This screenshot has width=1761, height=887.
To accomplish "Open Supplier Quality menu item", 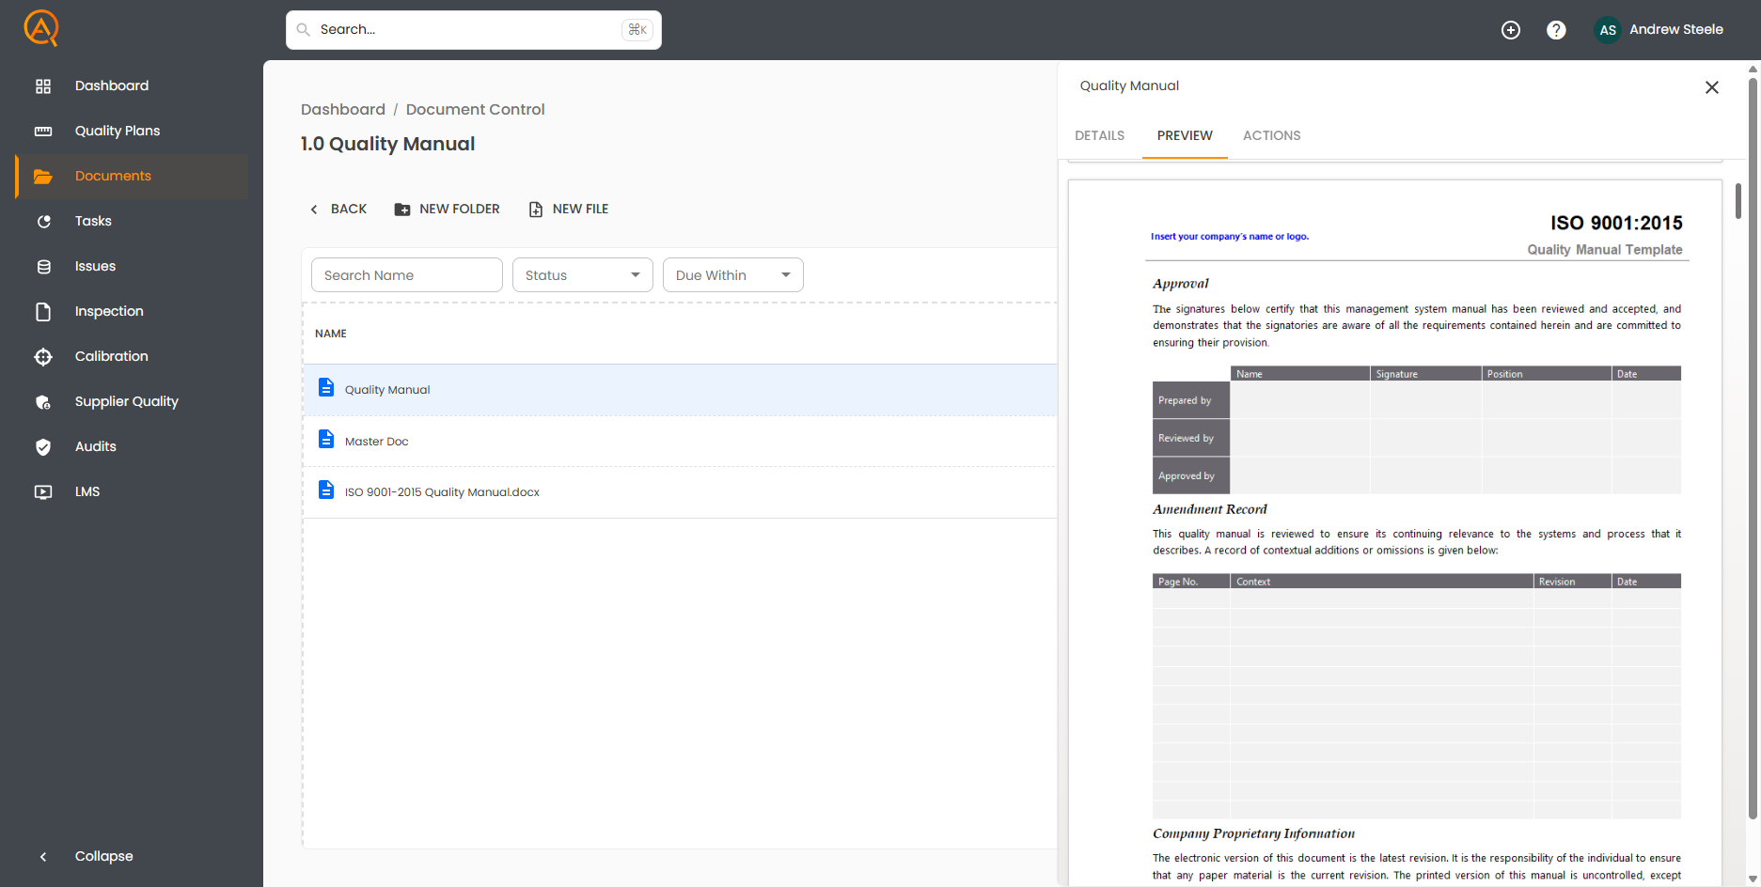I will tap(127, 402).
